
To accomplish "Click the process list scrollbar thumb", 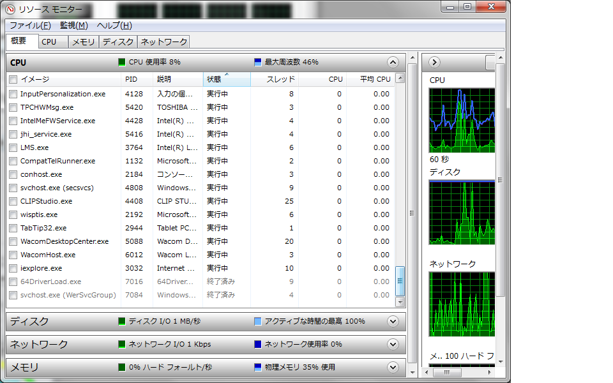I will coord(400,281).
